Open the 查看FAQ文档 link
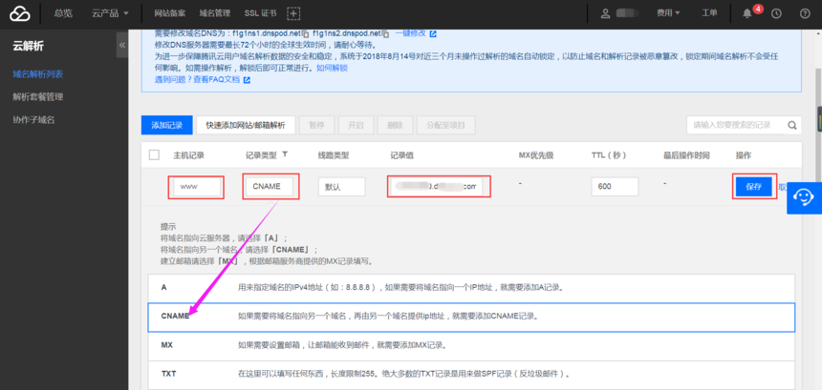Viewport: 822px width, 390px height. 217,80
